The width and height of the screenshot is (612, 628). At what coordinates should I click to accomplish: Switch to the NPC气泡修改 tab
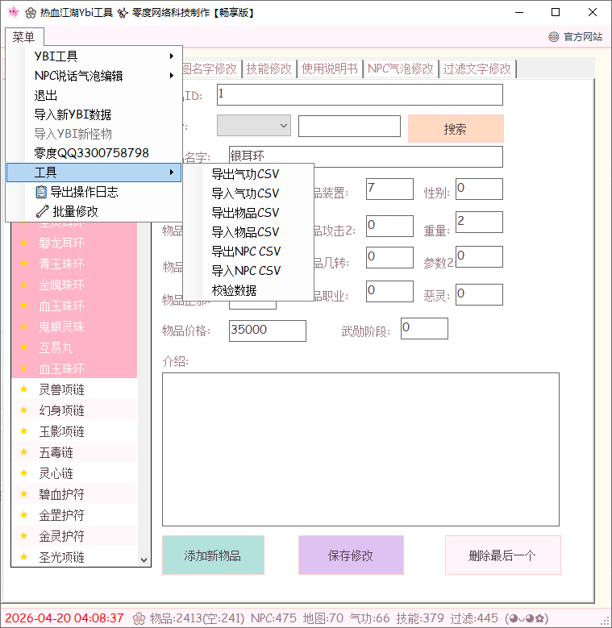click(x=401, y=69)
